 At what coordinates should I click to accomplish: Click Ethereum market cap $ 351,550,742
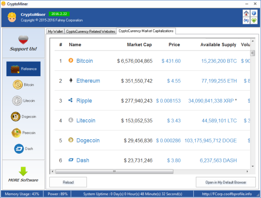pyautogui.click(x=137, y=81)
